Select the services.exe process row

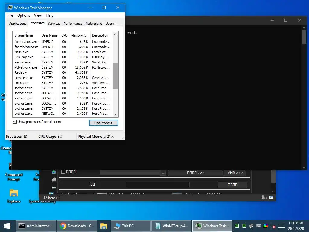[63, 78]
